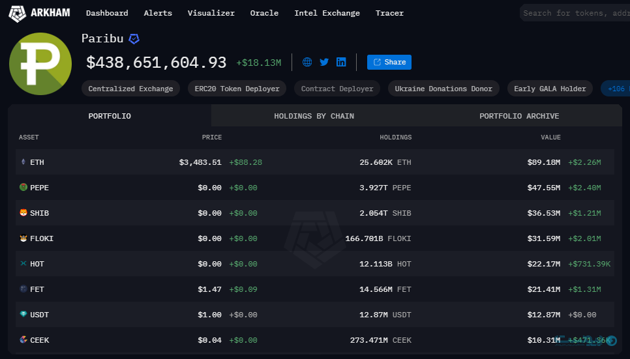Click the ETH token icon
This screenshot has width=630, height=359.
pos(23,162)
